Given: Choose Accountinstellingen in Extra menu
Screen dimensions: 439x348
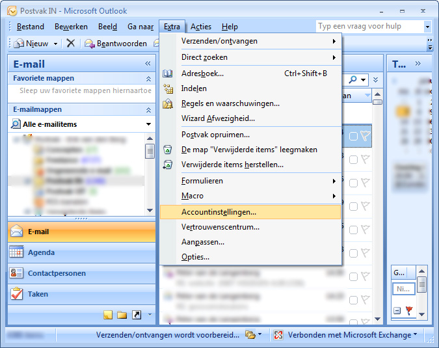Looking at the screenshot, I should tap(250, 212).
